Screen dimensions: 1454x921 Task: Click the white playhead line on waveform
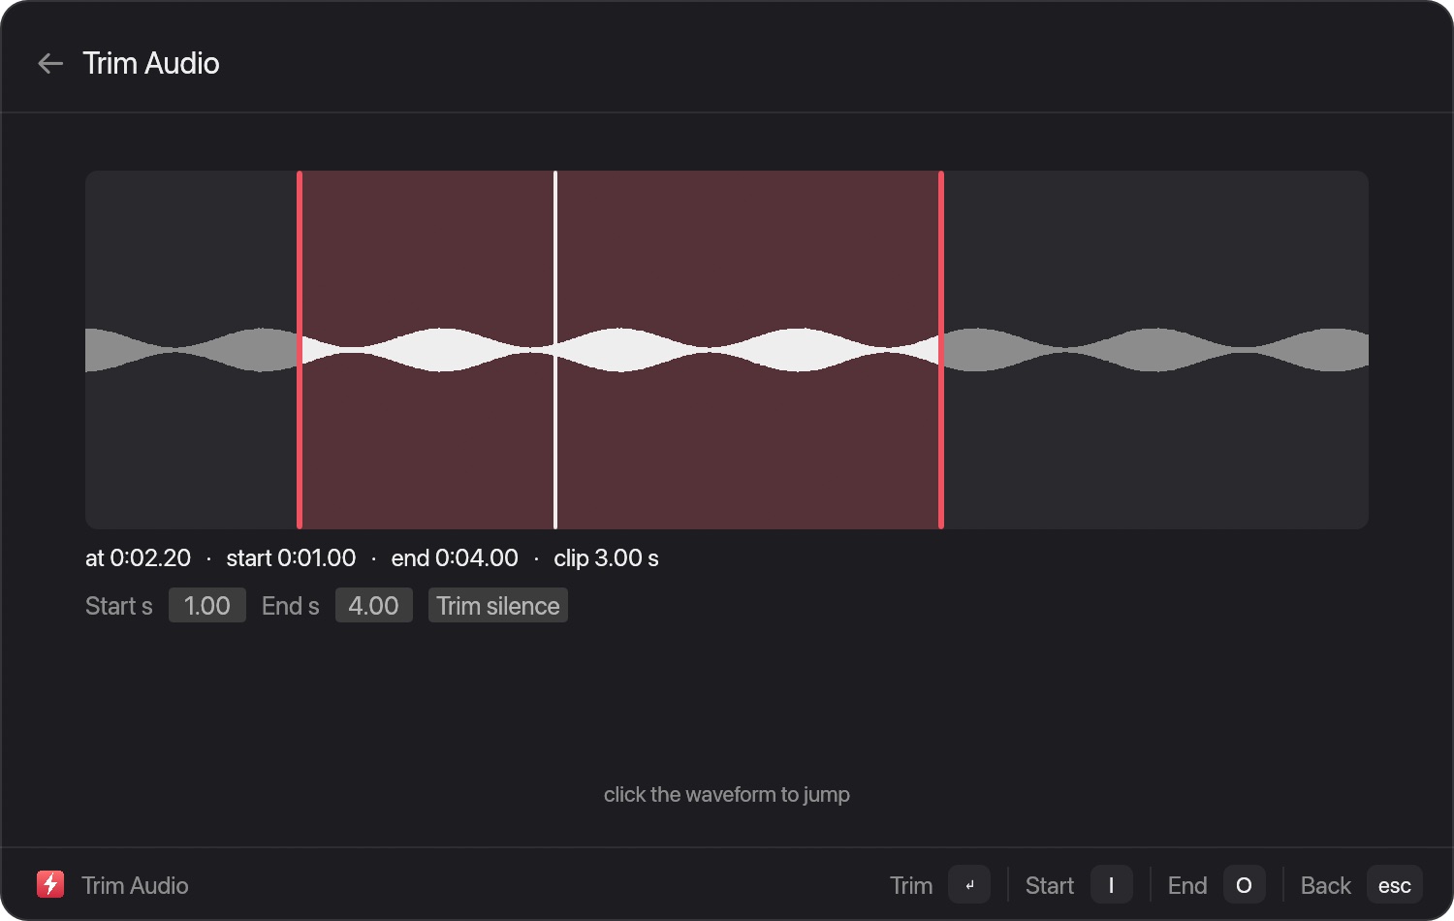(555, 350)
